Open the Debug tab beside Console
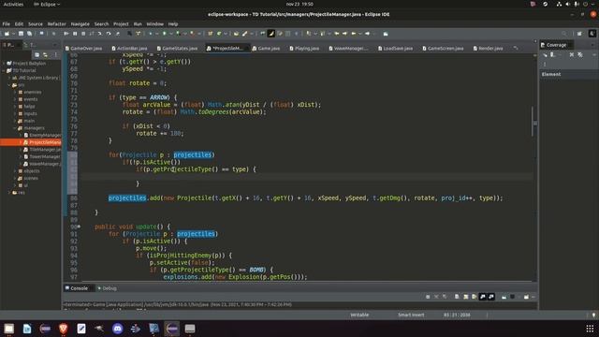The width and height of the screenshot is (599, 337). tap(107, 288)
